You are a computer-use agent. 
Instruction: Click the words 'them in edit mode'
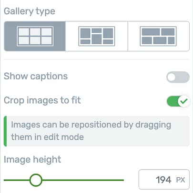(x=47, y=137)
